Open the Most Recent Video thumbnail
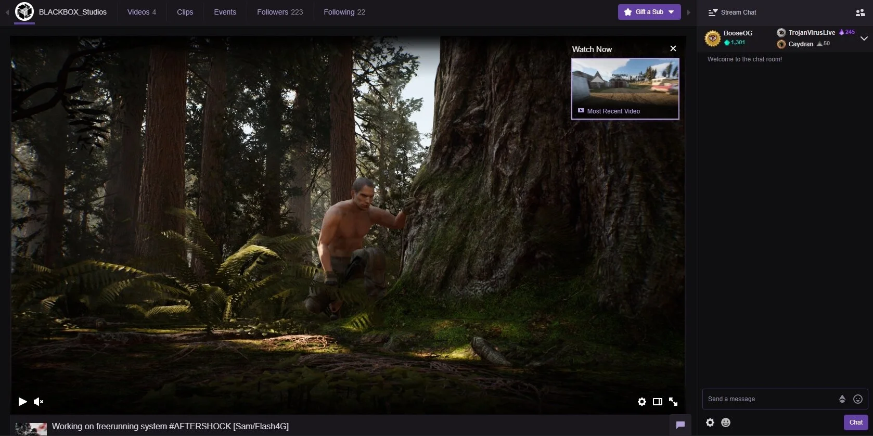This screenshot has height=436, width=873. pyautogui.click(x=625, y=88)
